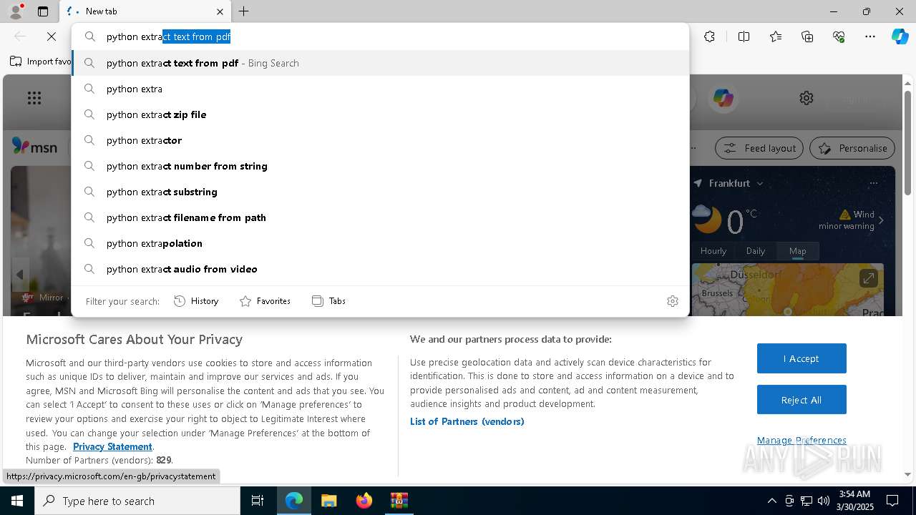Open Manage Preferences link

point(801,440)
